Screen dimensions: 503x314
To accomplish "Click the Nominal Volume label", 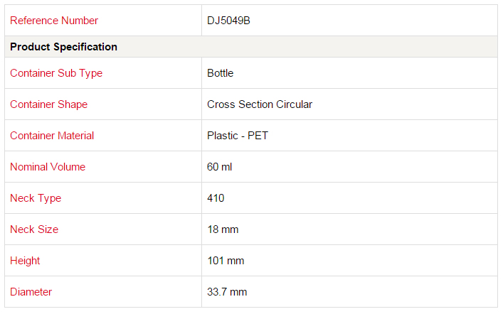I will 48,167.
